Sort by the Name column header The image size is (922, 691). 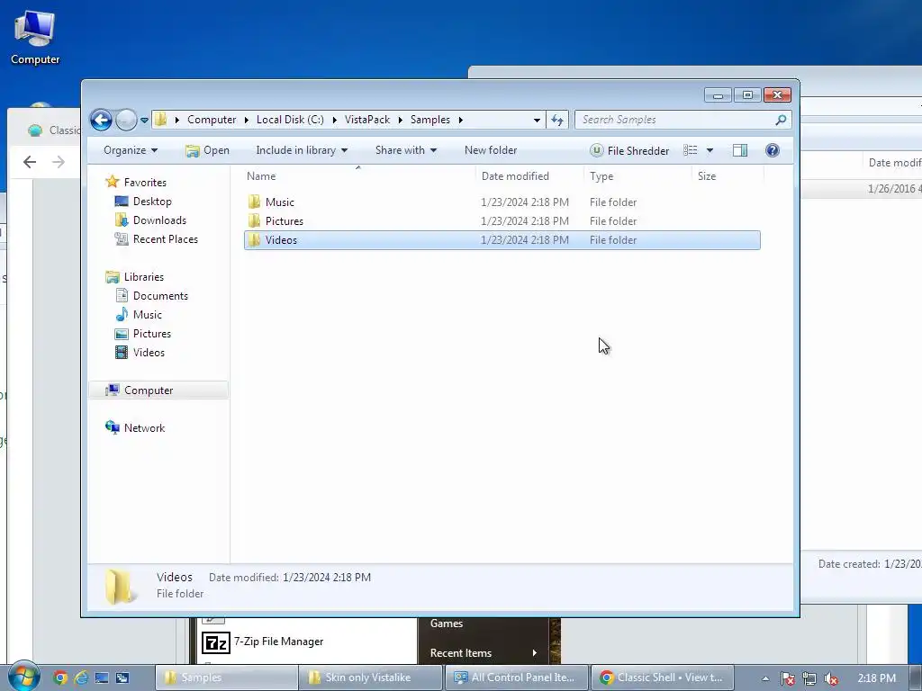[x=358, y=176]
